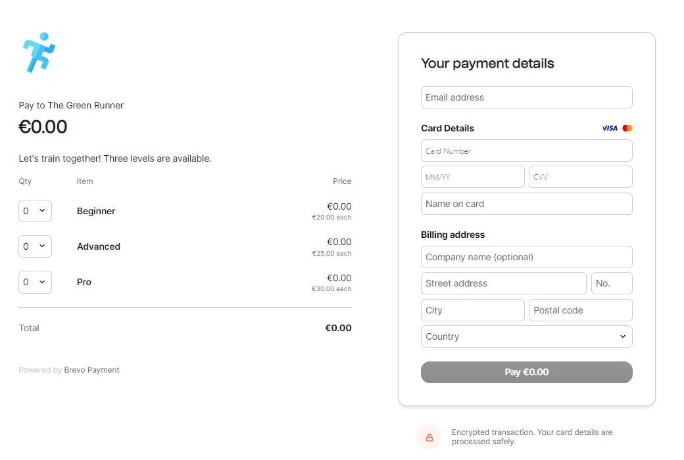Open the Advanced quantity dropdown
Image resolution: width=684 pixels, height=460 pixels.
35,246
